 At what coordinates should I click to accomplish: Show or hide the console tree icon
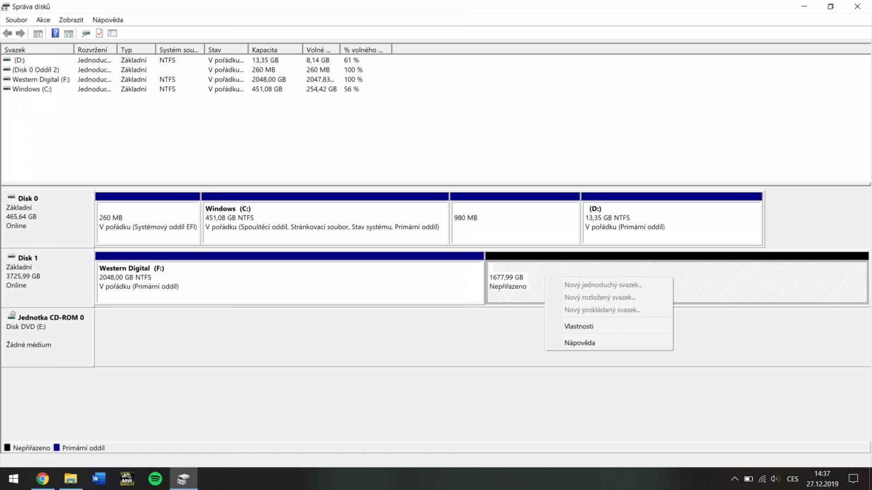[38, 33]
